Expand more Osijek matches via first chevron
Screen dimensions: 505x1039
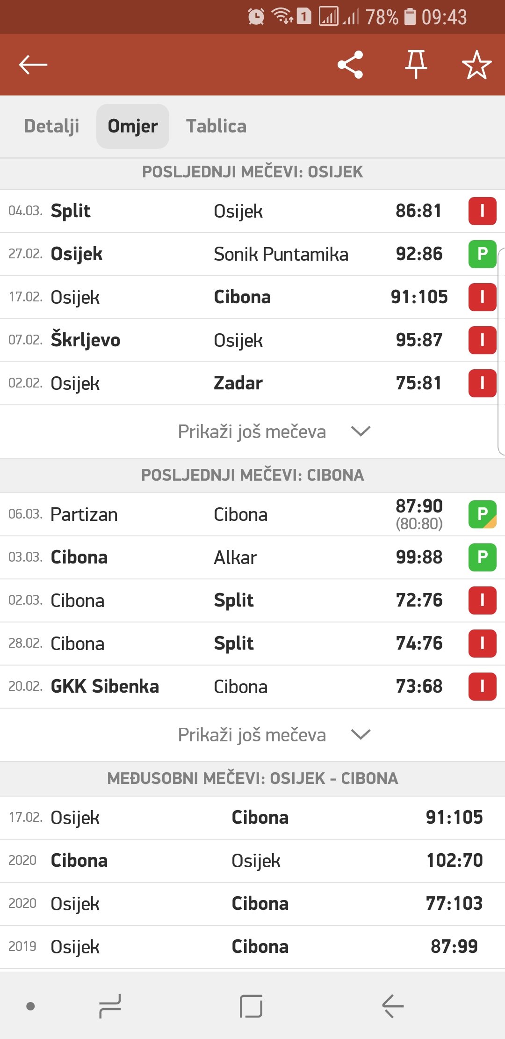(x=361, y=431)
